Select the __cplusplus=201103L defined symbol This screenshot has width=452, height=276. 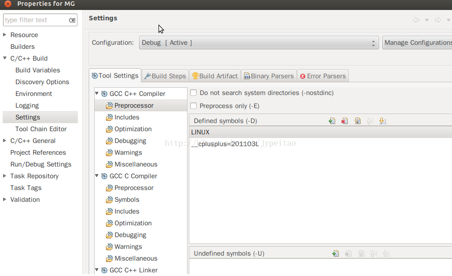[225, 144]
